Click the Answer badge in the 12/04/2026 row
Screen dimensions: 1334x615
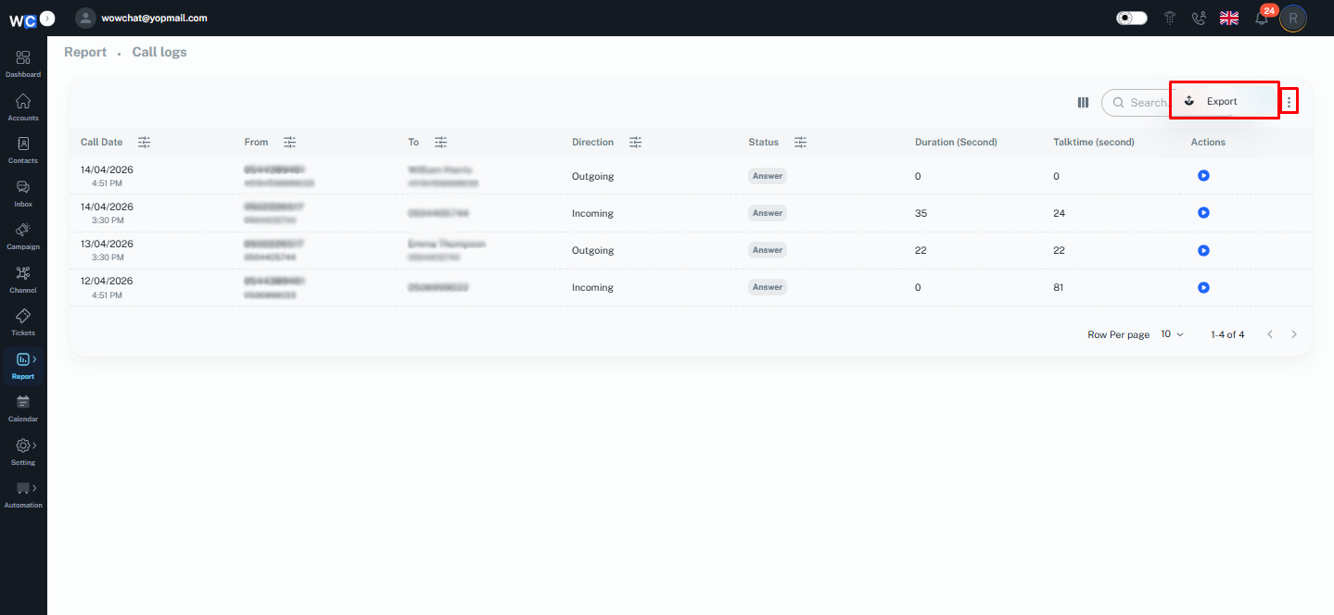(x=768, y=287)
